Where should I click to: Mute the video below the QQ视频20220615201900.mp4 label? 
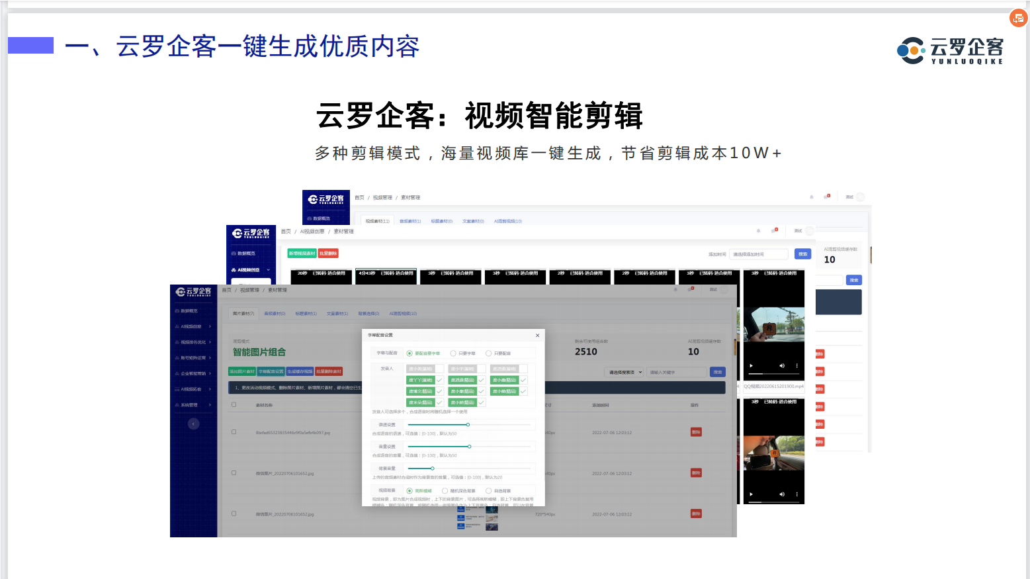(x=781, y=494)
